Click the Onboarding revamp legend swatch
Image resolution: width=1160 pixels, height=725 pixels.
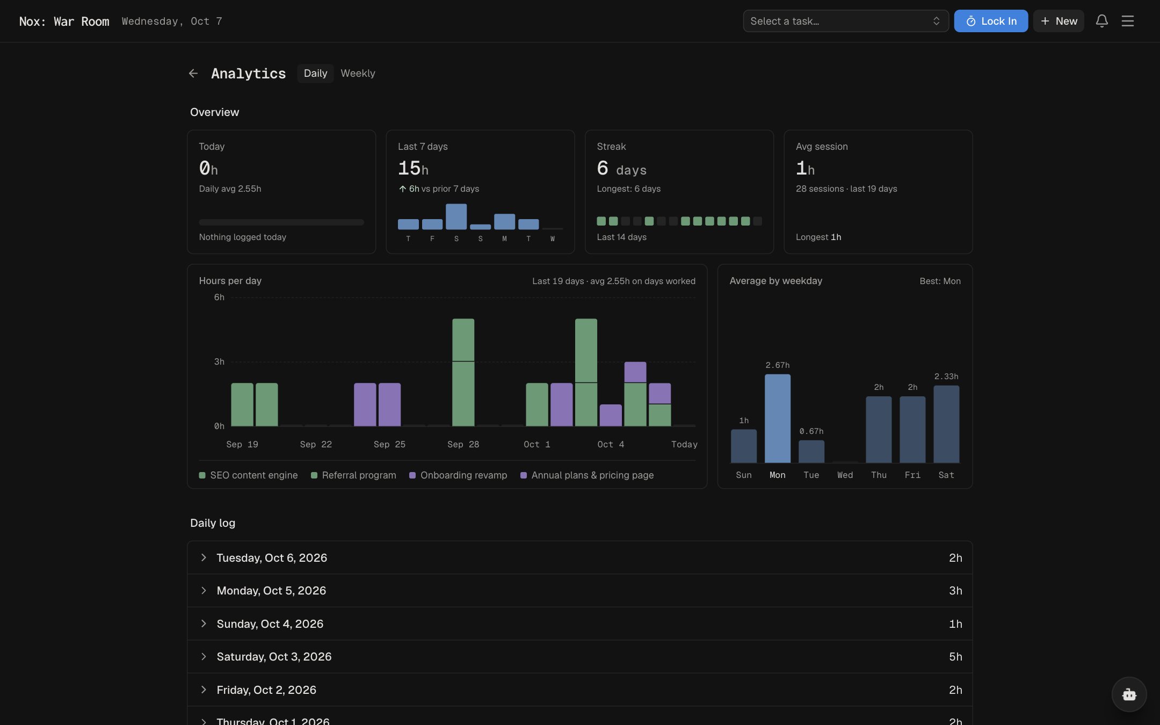(412, 475)
